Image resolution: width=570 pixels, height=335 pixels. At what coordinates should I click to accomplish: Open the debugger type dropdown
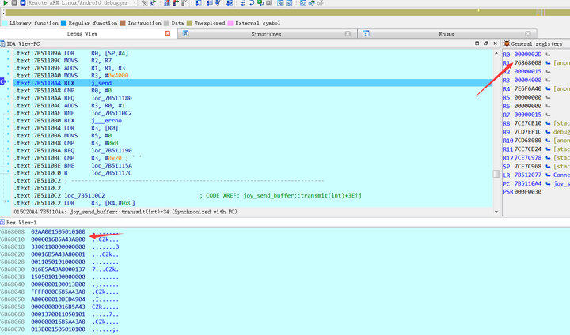tap(132, 3)
